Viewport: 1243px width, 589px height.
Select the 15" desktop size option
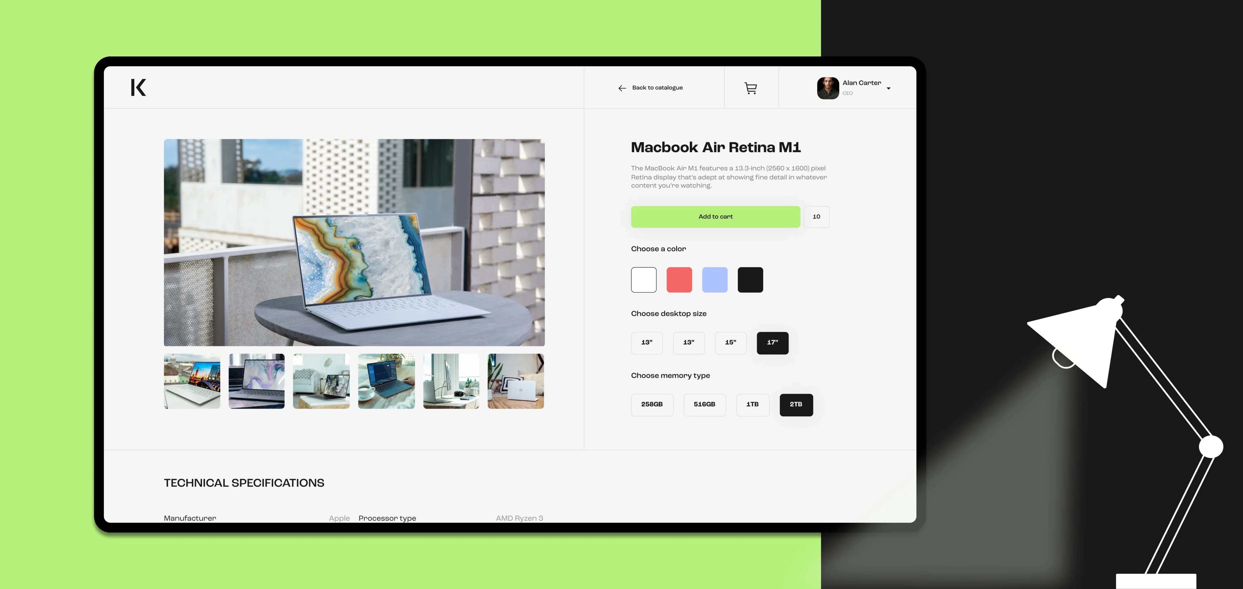click(731, 343)
